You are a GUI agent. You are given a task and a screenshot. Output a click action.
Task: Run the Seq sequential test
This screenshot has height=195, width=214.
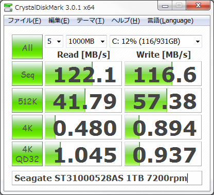coord(27,74)
